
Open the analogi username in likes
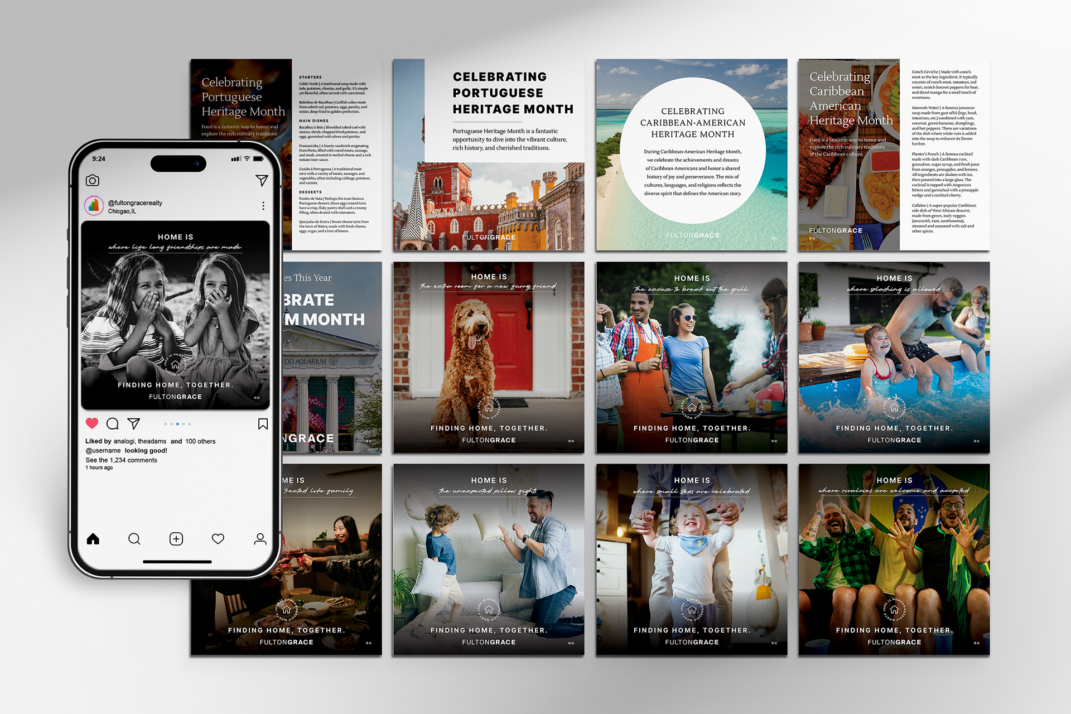click(x=123, y=441)
